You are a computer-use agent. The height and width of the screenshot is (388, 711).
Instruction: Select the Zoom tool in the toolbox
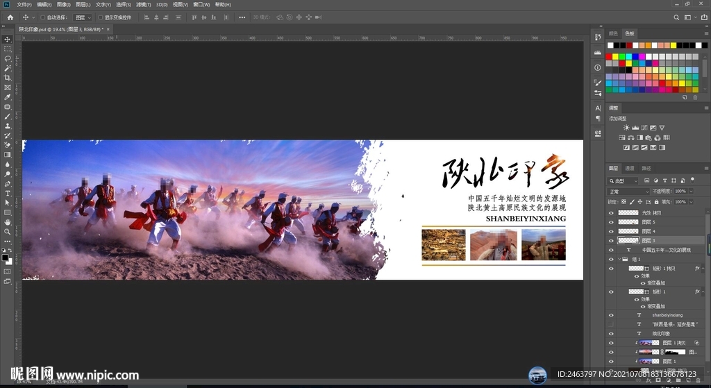pyautogui.click(x=7, y=232)
